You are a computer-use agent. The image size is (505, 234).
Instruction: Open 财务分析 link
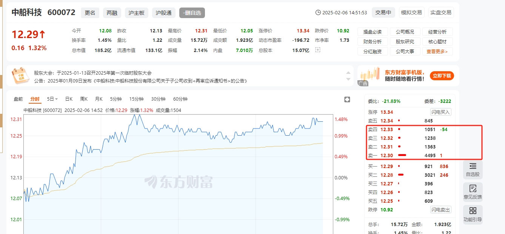coord(373,42)
